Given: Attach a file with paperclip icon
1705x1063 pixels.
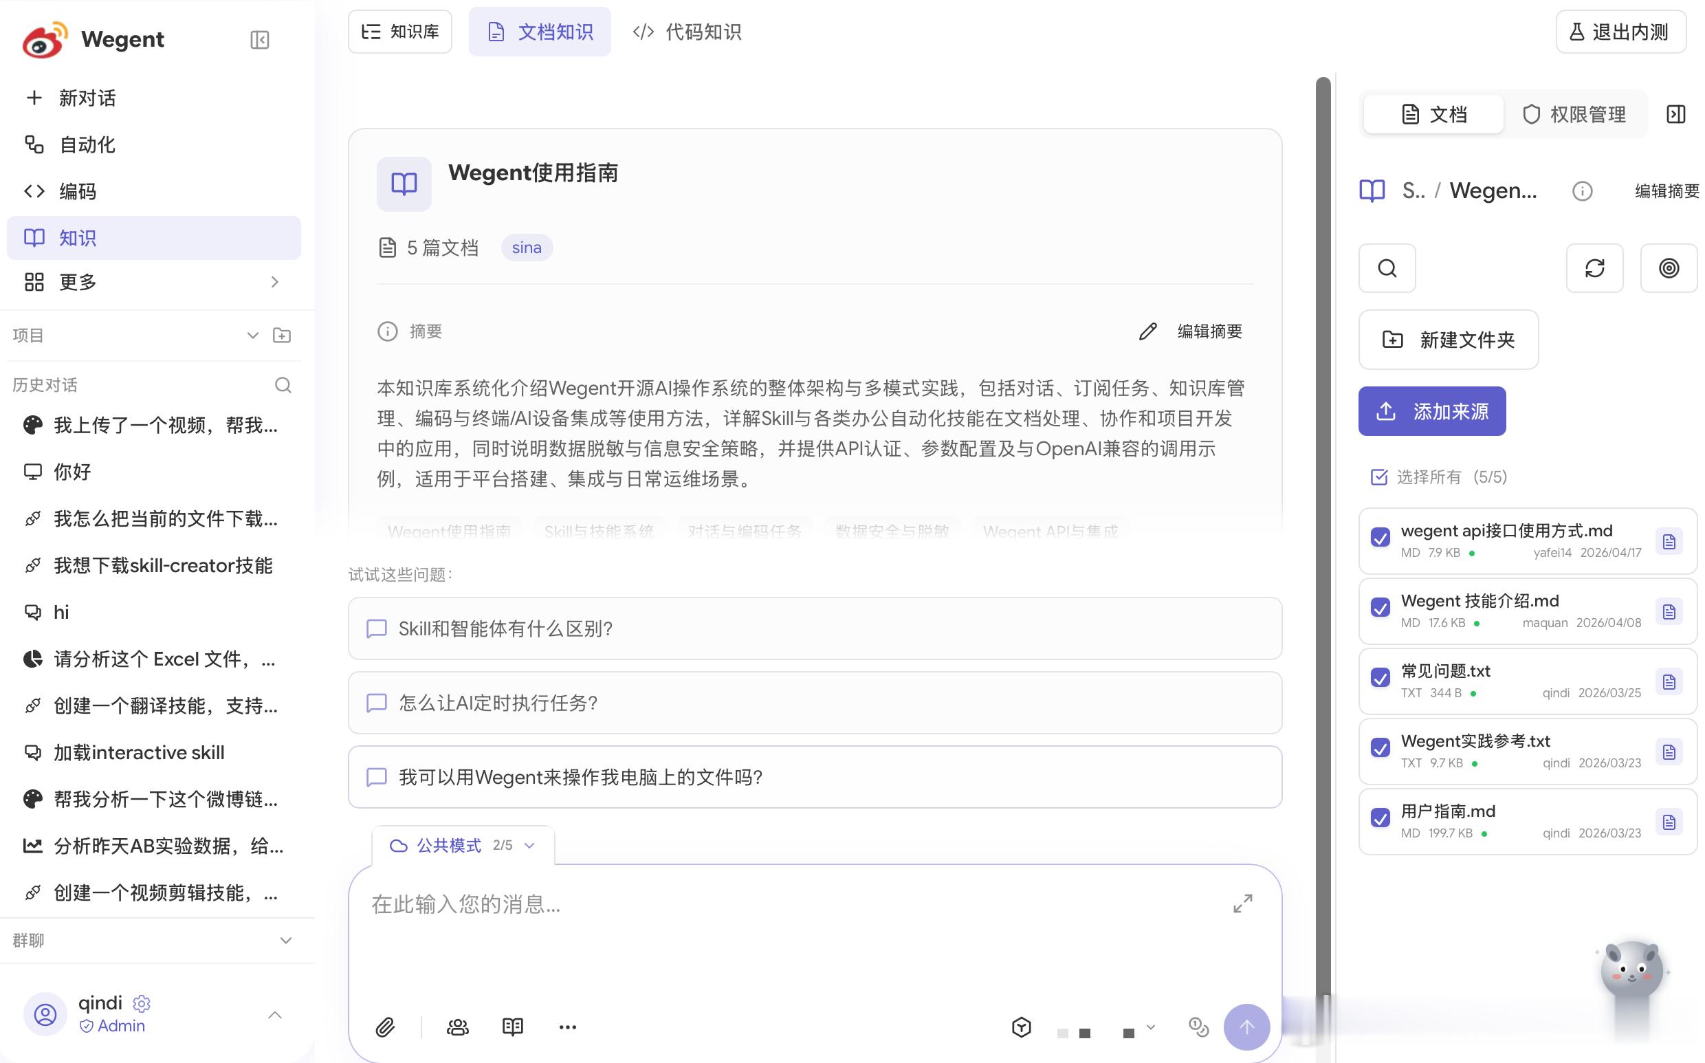Looking at the screenshot, I should click(385, 1027).
